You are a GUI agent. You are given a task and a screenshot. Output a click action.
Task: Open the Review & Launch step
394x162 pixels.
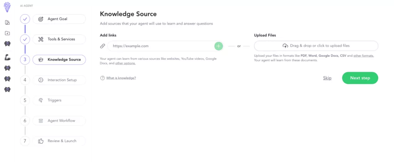(59, 141)
